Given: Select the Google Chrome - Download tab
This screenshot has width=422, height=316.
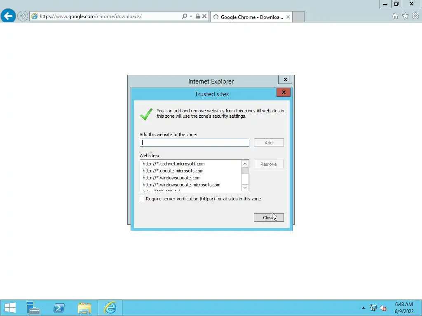Looking at the screenshot, I should (251, 17).
